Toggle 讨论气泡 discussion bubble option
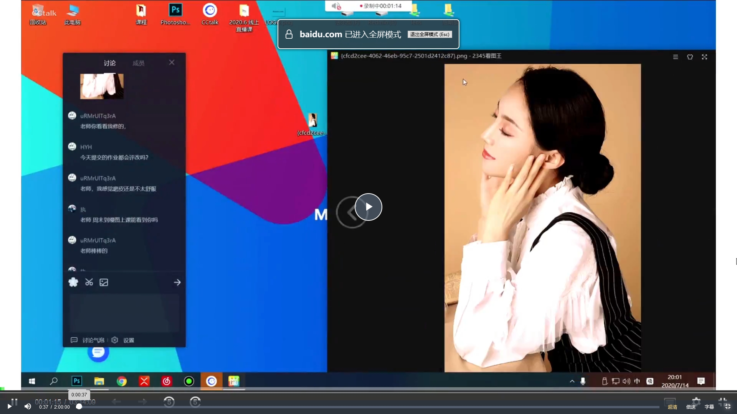737x414 pixels. [x=88, y=340]
